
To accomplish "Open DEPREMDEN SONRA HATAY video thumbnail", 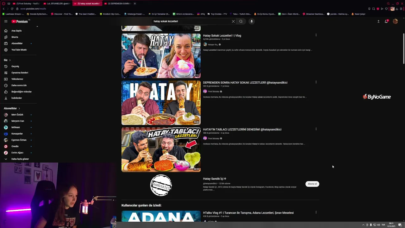I will (x=161, y=103).
